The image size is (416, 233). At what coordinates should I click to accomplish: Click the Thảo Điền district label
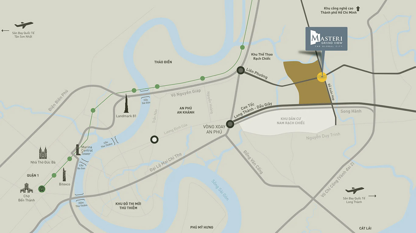tap(163, 62)
